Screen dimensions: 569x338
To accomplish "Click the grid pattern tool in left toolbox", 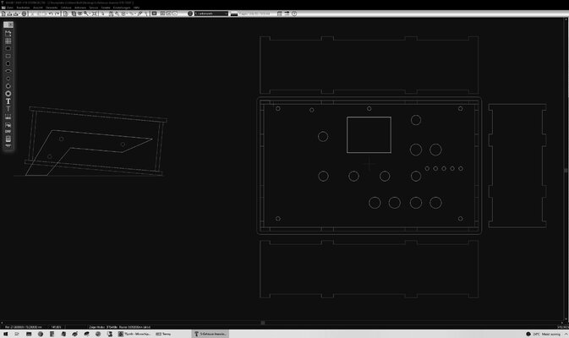I will [8, 41].
